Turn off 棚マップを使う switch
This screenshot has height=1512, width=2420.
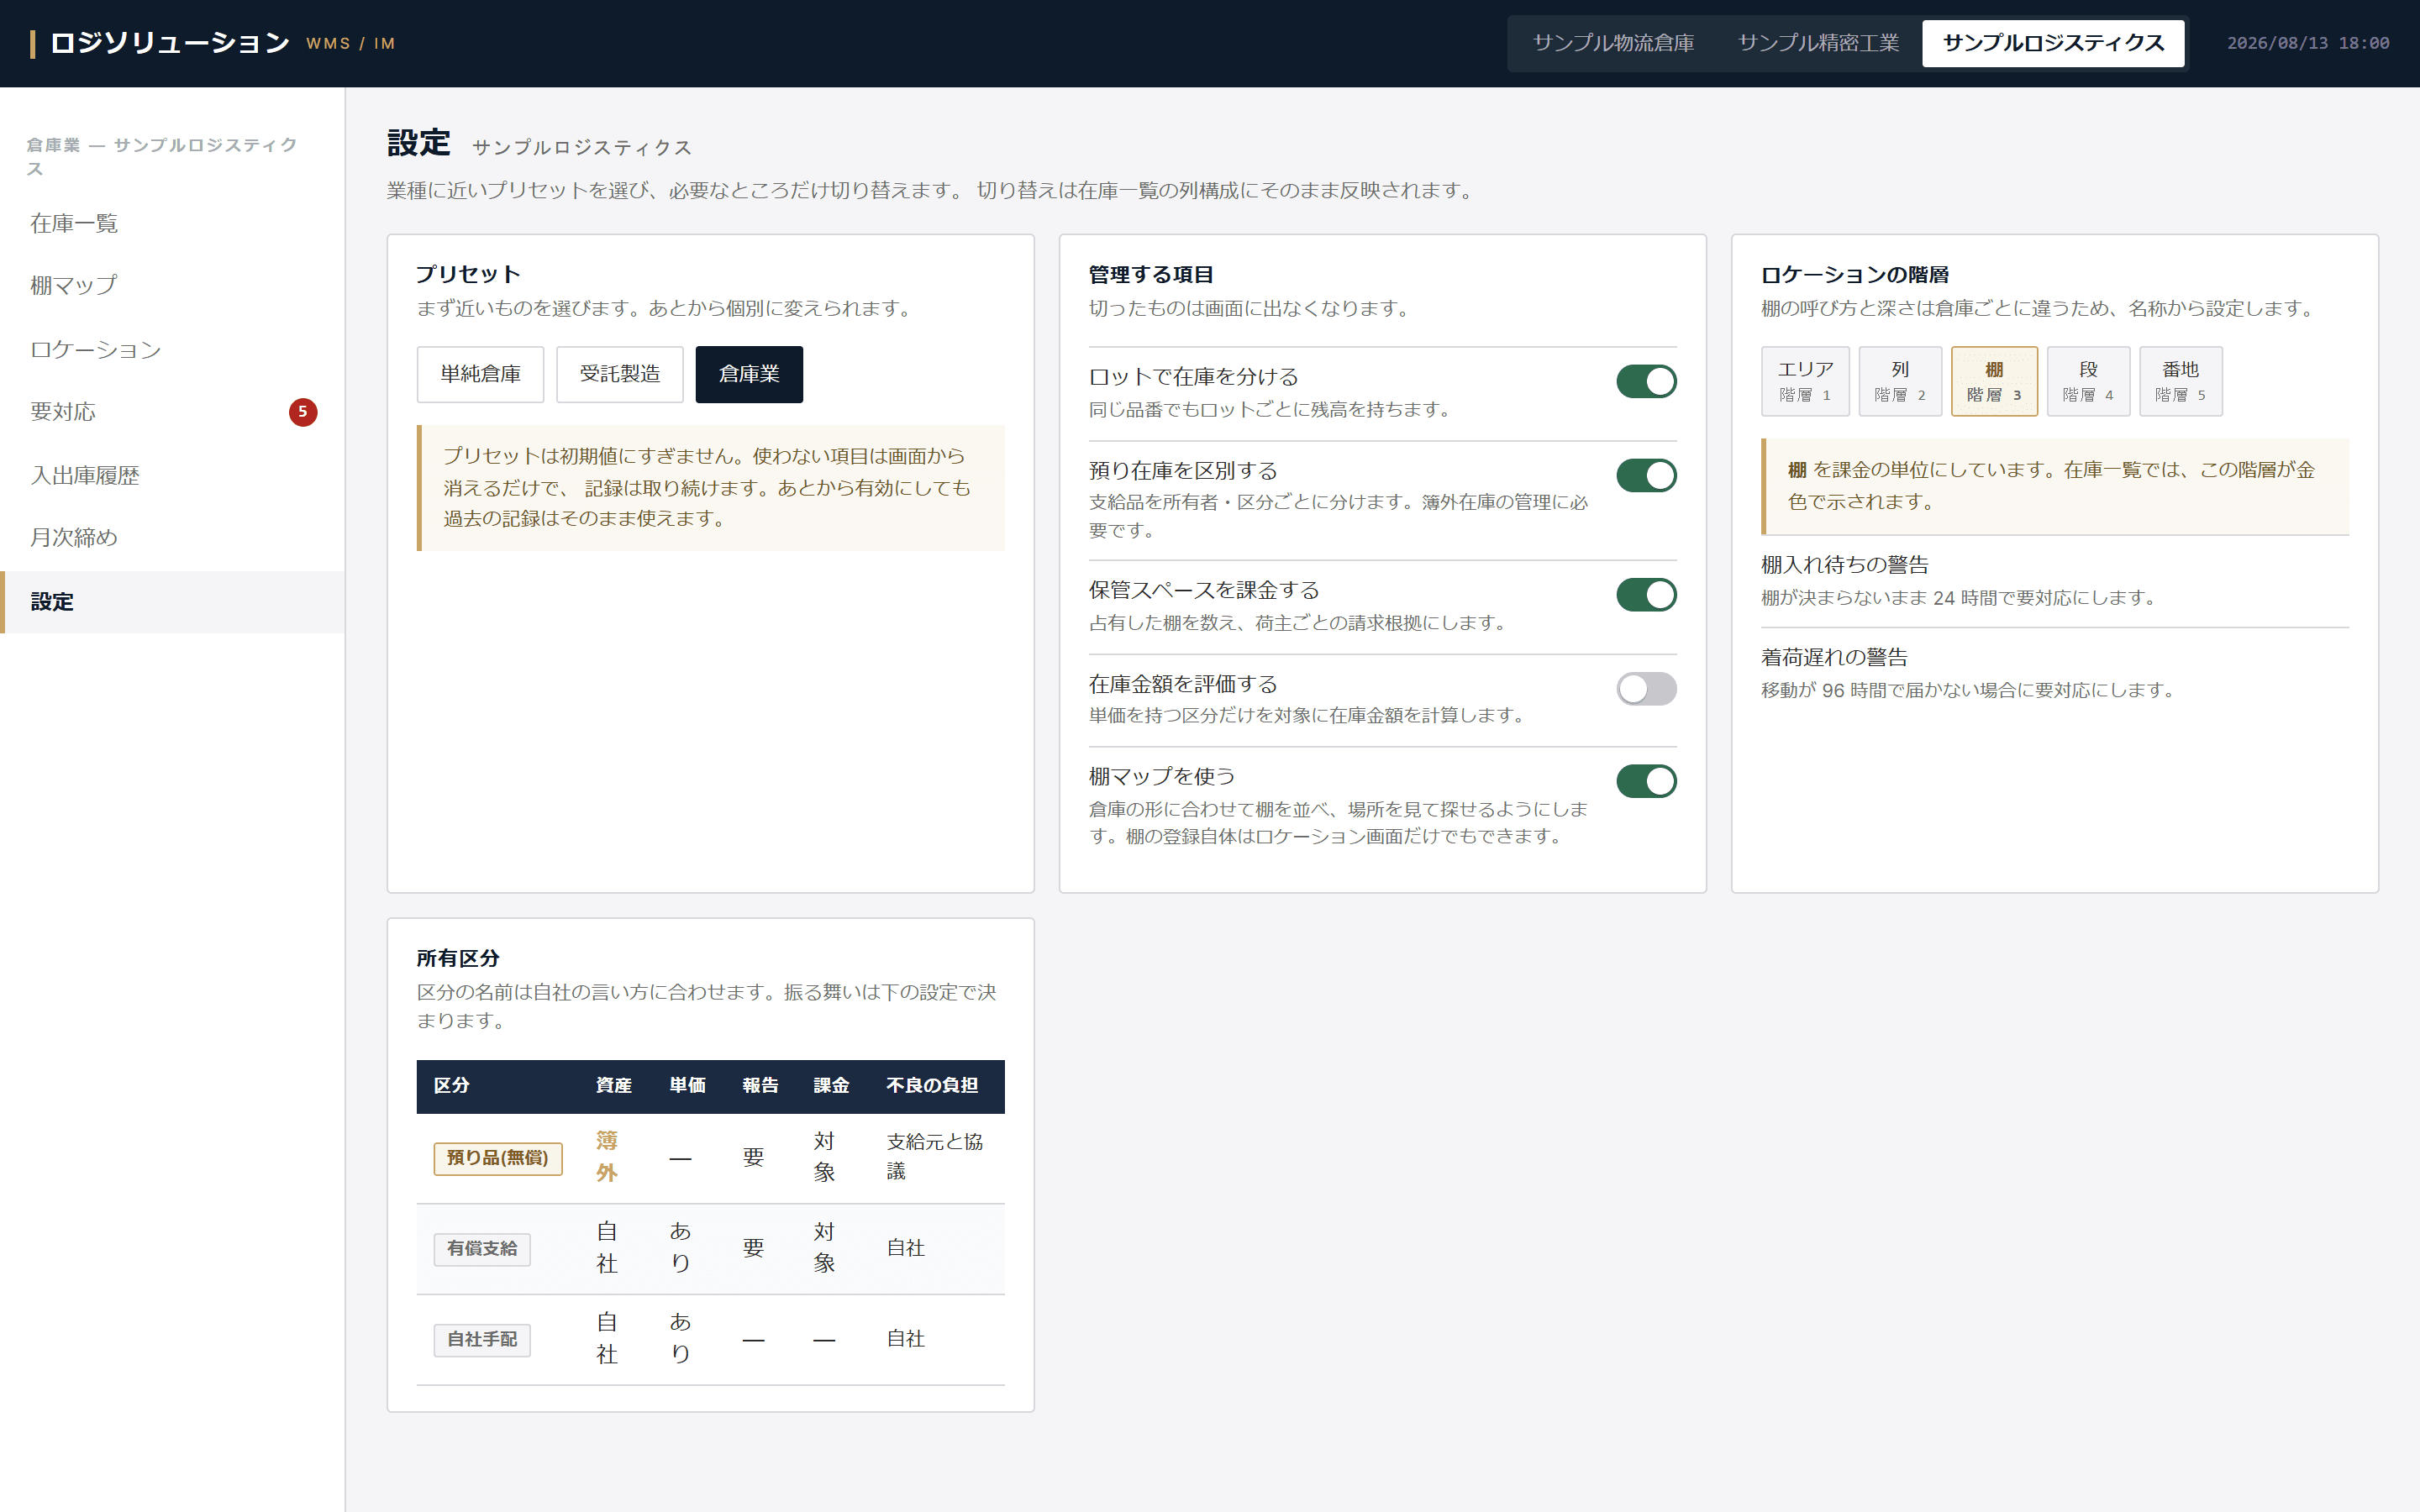(1646, 781)
